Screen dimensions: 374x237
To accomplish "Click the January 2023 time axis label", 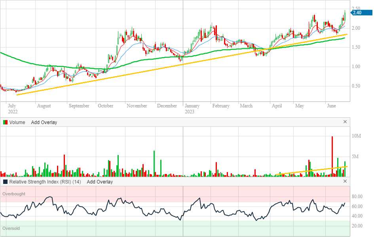I will (192, 108).
